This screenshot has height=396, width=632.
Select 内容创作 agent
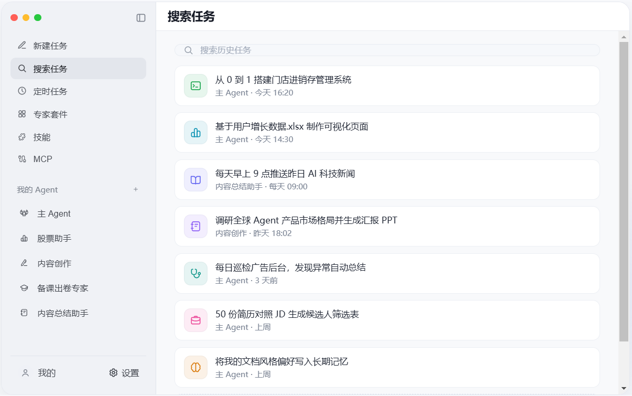[78, 263]
